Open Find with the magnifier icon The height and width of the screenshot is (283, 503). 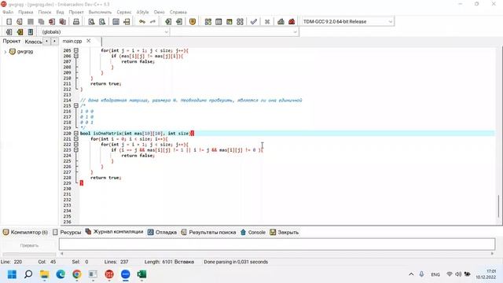pos(91,21)
